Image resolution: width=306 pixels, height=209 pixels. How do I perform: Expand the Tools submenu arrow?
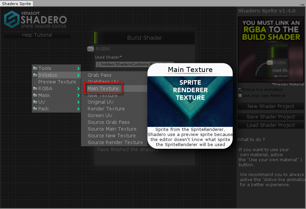point(78,68)
